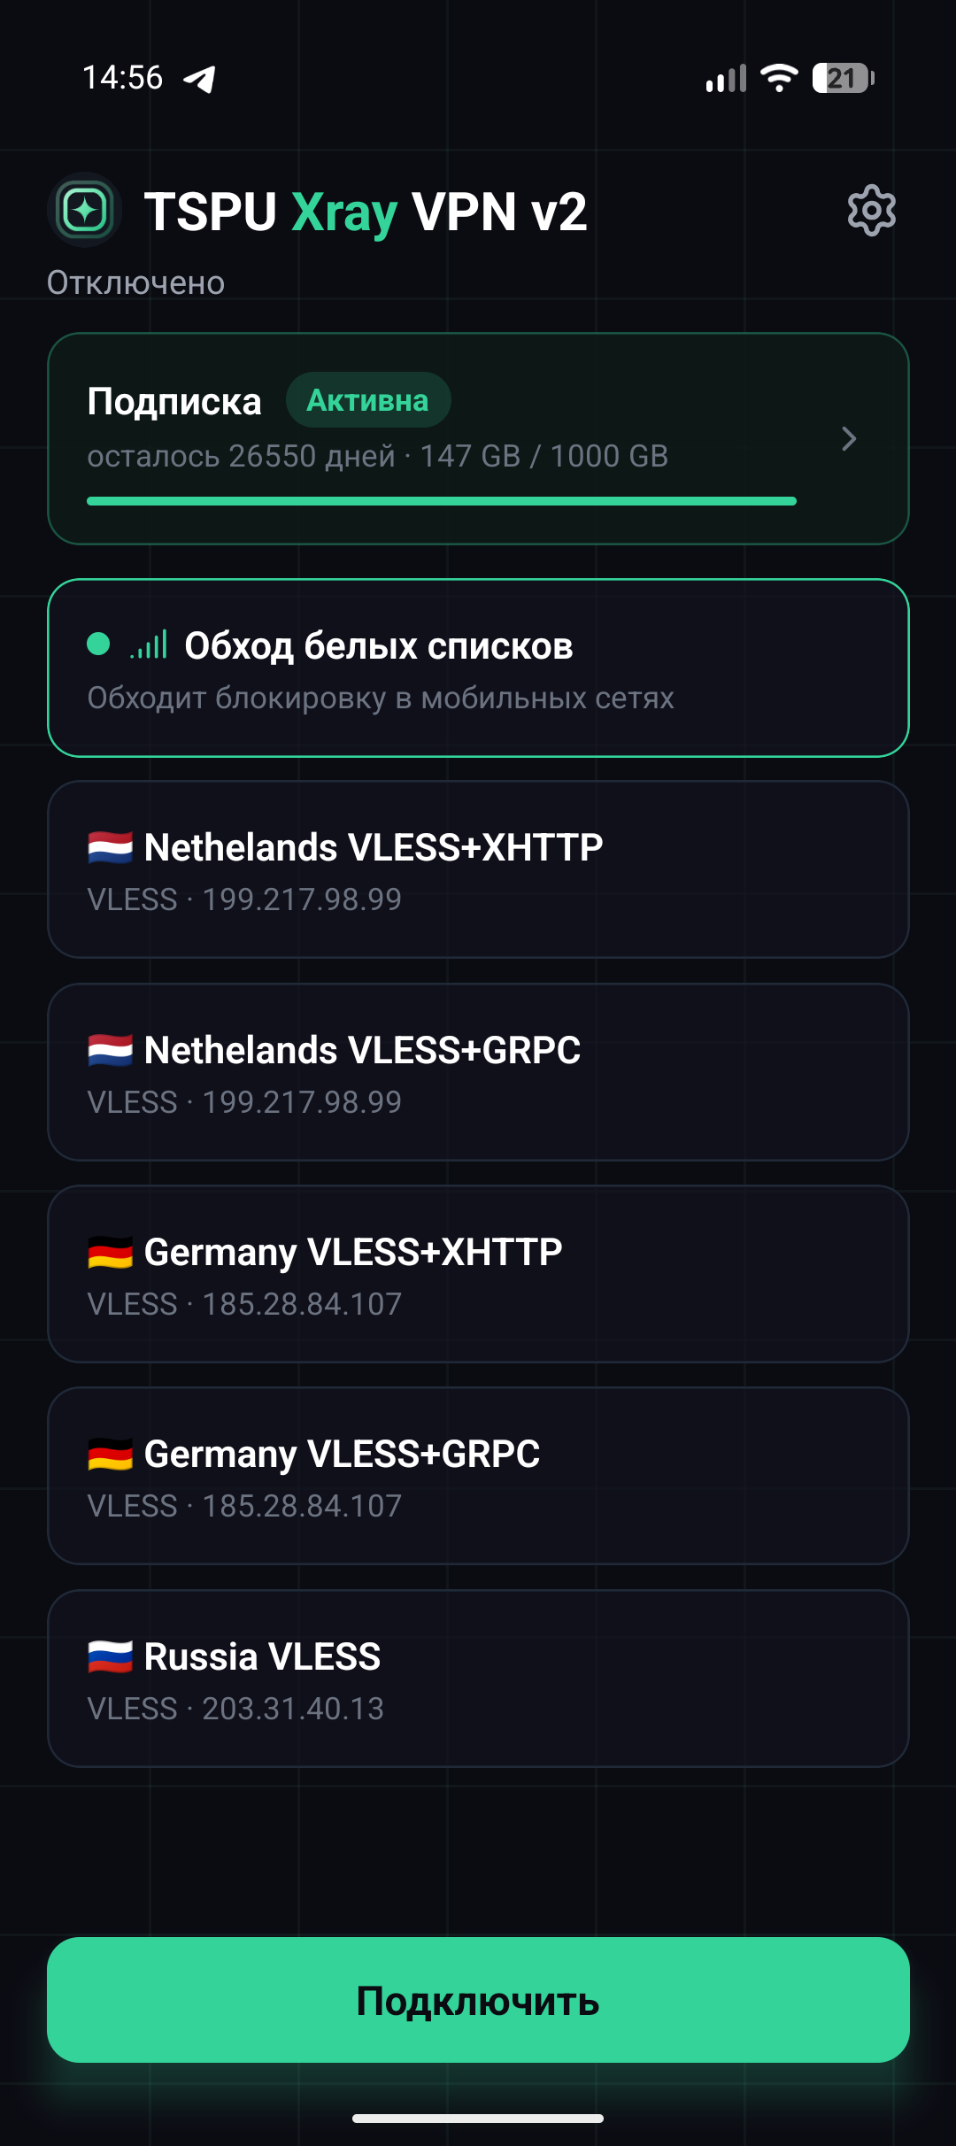This screenshot has width=956, height=2146.
Task: Expand subscription details with the chevron arrow
Action: (x=849, y=439)
